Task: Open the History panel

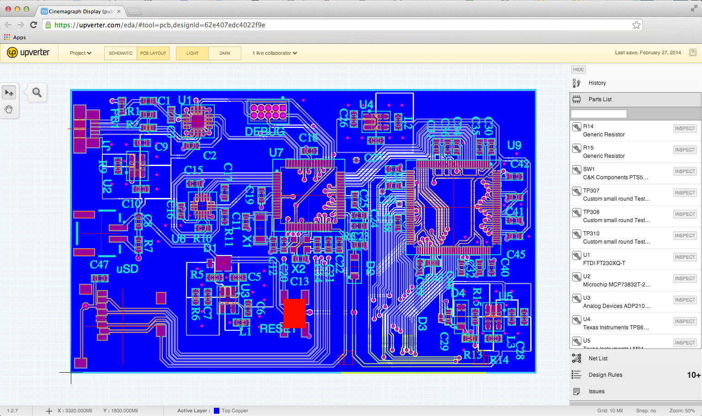Action: click(x=597, y=83)
